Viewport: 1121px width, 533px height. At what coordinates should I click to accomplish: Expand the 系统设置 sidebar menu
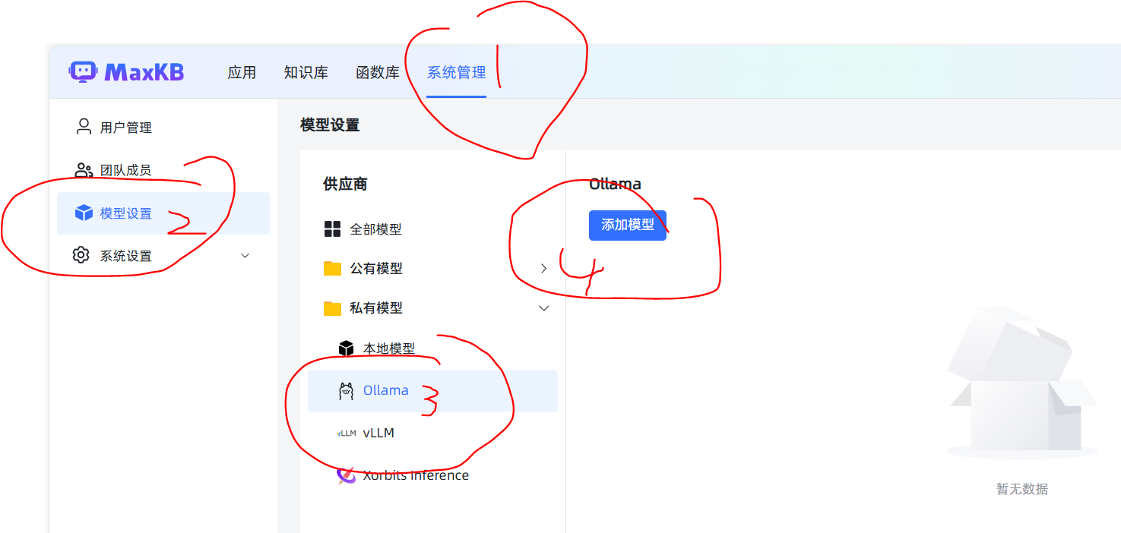[x=245, y=256]
